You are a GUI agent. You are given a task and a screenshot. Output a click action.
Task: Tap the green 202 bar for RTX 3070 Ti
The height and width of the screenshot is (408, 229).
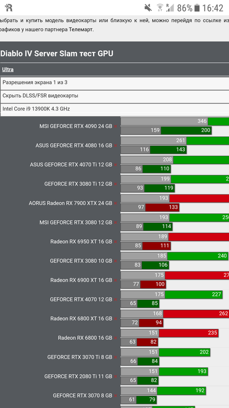185,352
